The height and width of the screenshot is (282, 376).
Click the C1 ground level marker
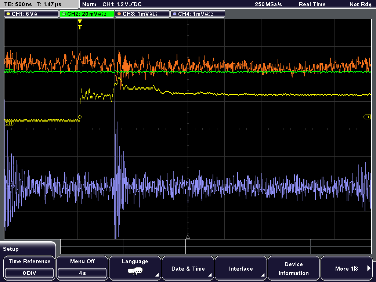click(x=10, y=124)
